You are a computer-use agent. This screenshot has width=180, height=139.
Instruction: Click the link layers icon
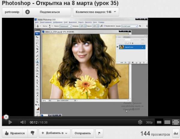pyautogui.click(x=122, y=62)
